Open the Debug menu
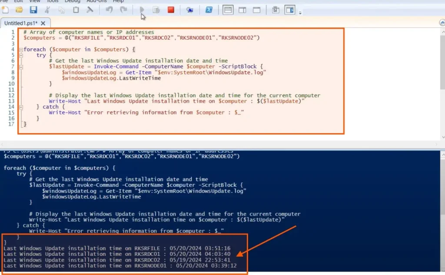This screenshot has width=445, height=275. tap(73, 1)
